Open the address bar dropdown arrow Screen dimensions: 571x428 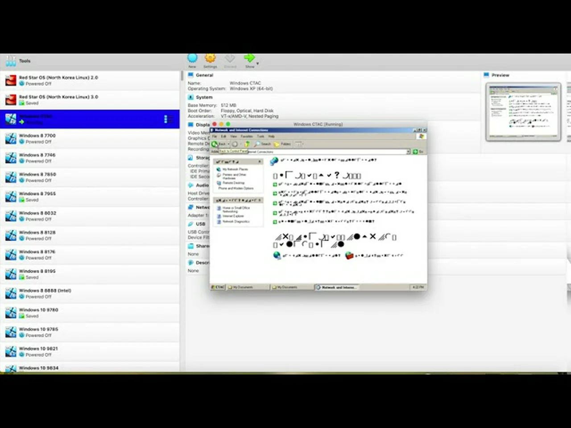pos(408,152)
